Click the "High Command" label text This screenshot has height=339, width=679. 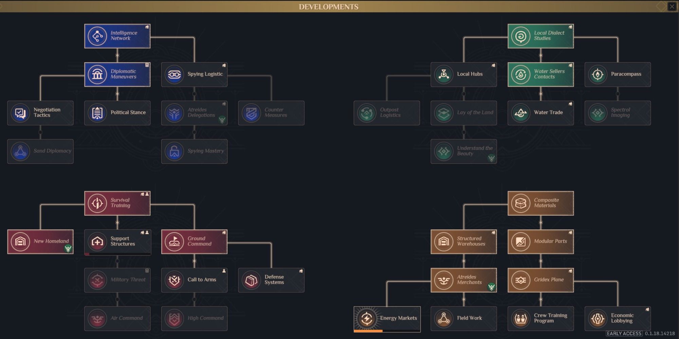pyautogui.click(x=205, y=318)
